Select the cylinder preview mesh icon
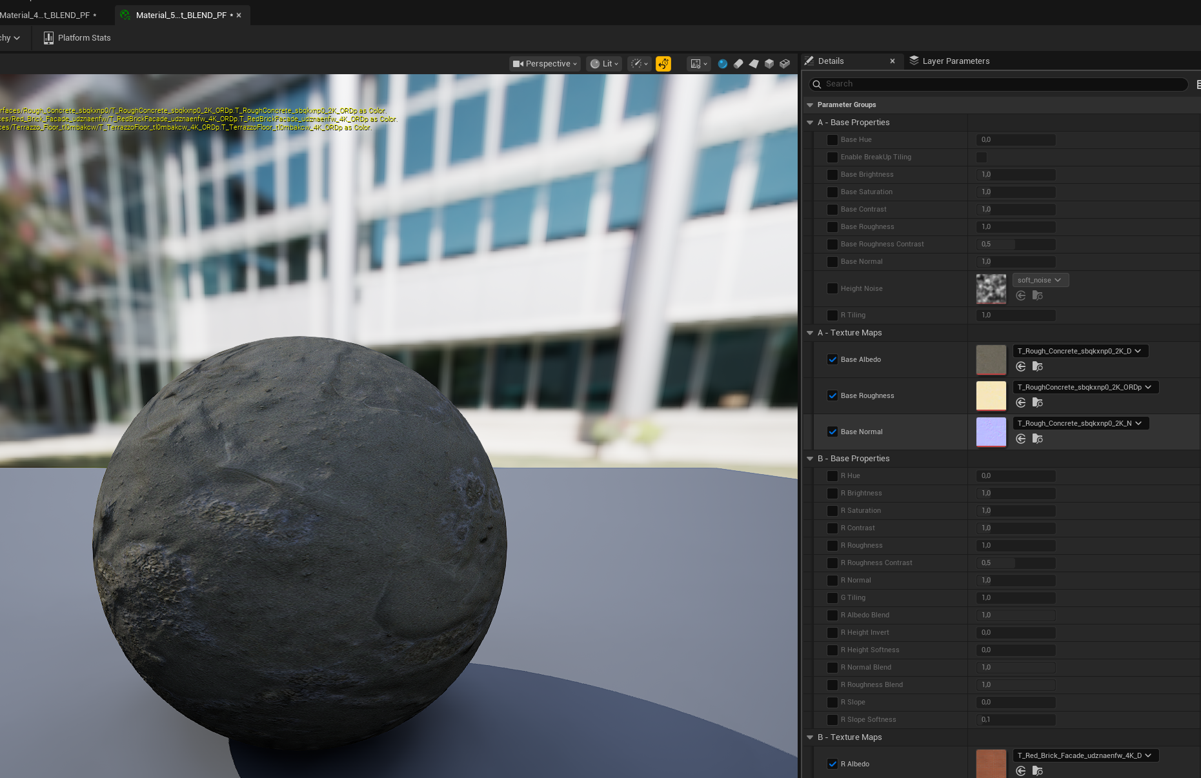The height and width of the screenshot is (778, 1201). 738,64
